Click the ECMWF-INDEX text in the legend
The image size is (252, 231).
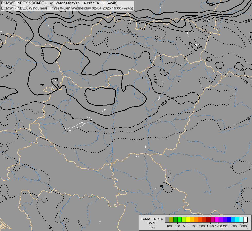click(152, 219)
